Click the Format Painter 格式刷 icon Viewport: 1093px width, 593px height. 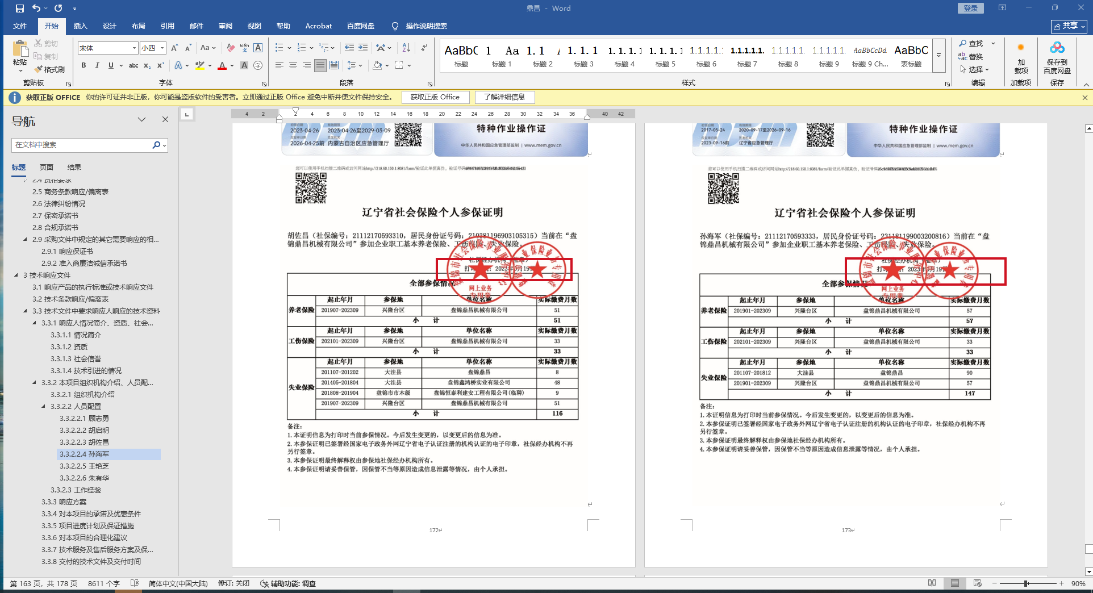49,69
